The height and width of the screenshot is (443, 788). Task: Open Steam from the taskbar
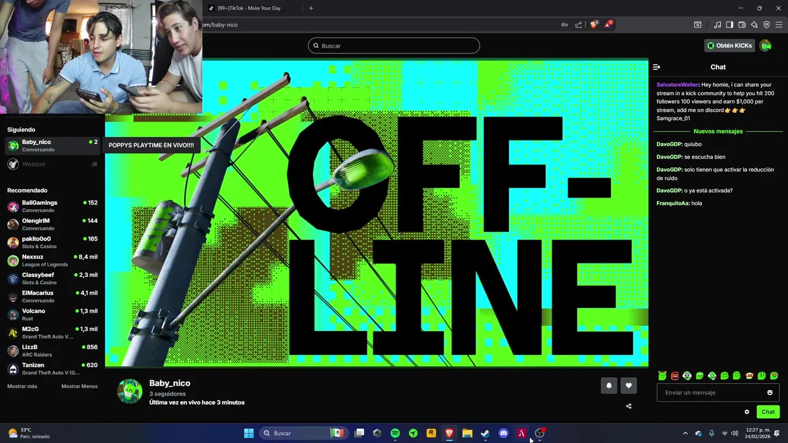tap(485, 433)
